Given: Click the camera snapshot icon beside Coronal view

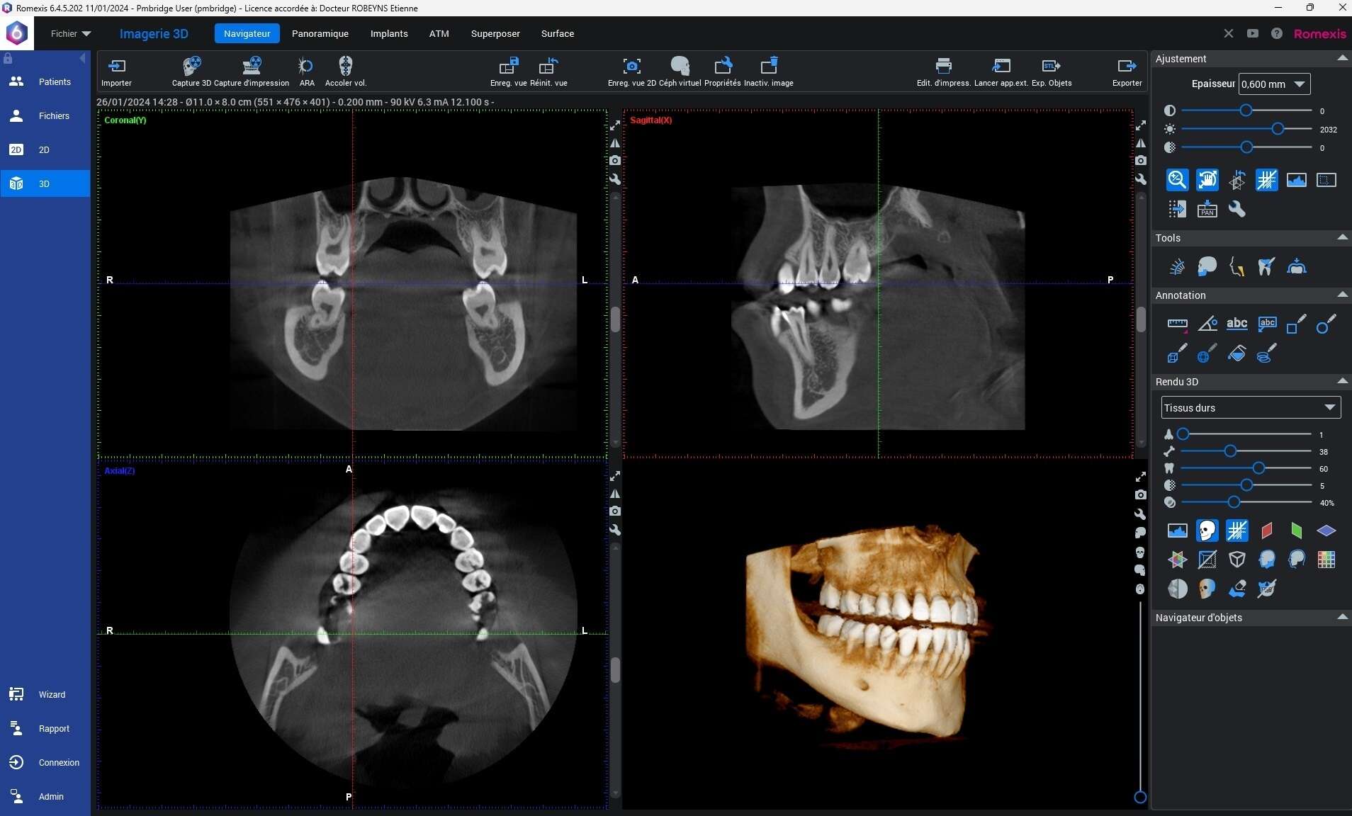Looking at the screenshot, I should (x=615, y=161).
